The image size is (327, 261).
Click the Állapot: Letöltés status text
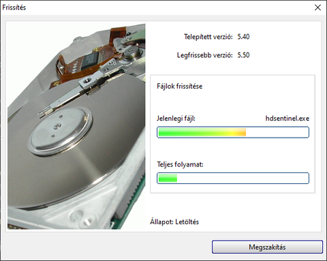[174, 221]
